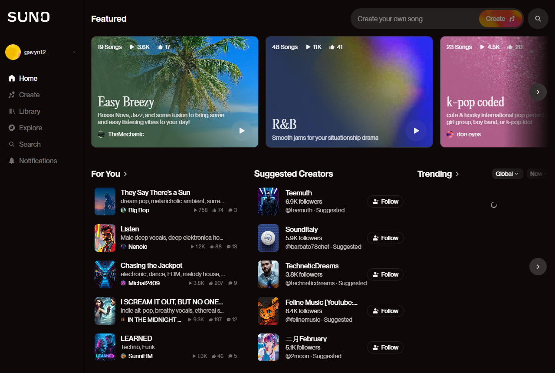Open 'They Say There's a Sun' cover thumbnail
555x373 pixels.
[x=105, y=201]
